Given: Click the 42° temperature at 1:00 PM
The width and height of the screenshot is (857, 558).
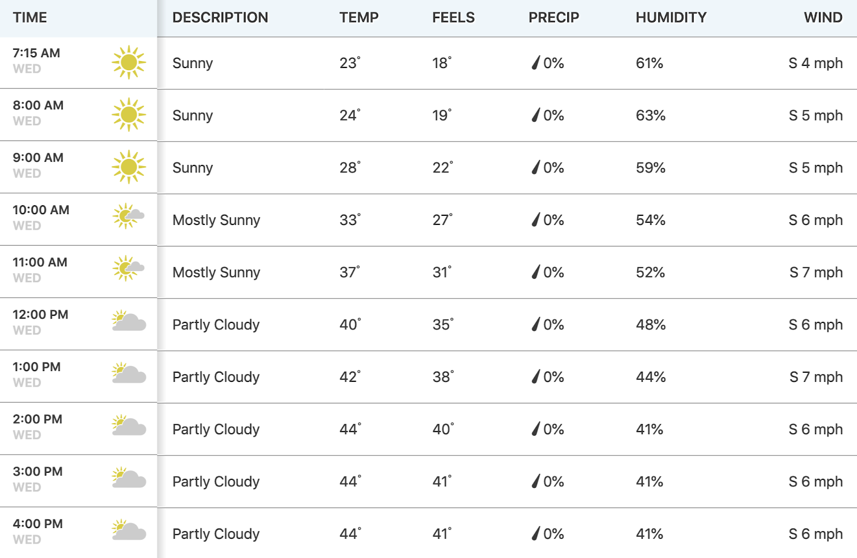Looking at the screenshot, I should point(350,377).
